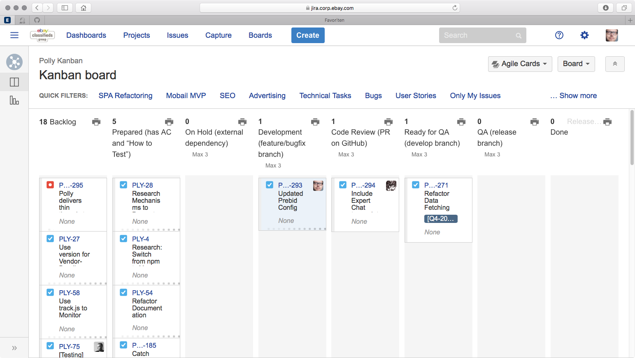Open the Board dropdown menu
This screenshot has width=635, height=358.
(576, 64)
